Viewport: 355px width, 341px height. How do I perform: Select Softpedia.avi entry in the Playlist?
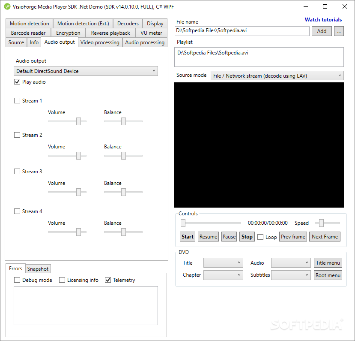[x=212, y=53]
